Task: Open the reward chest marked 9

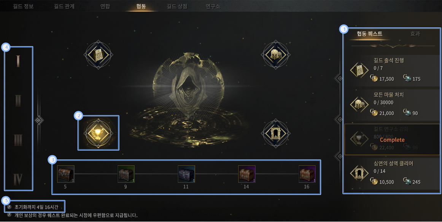Action: click(x=126, y=174)
